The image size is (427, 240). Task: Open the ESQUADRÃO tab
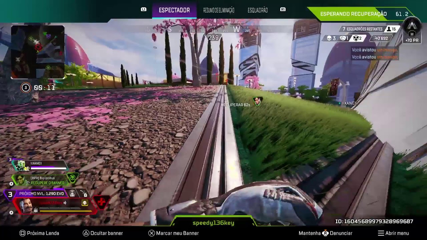(x=258, y=10)
